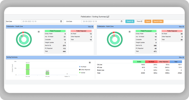Click the CA Line green bar
This screenshot has height=100, width=189.
coord(27,69)
